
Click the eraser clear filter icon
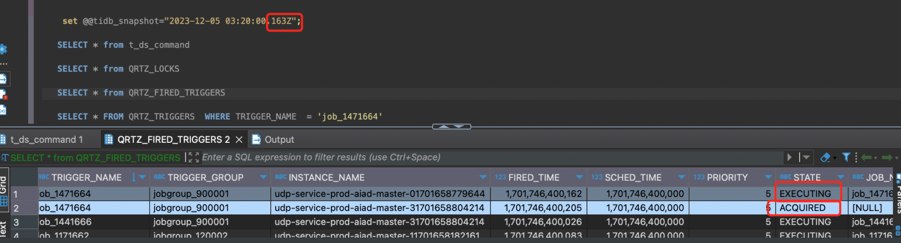(x=825, y=157)
